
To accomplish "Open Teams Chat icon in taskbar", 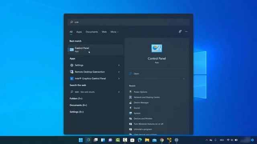I will click(110, 140).
